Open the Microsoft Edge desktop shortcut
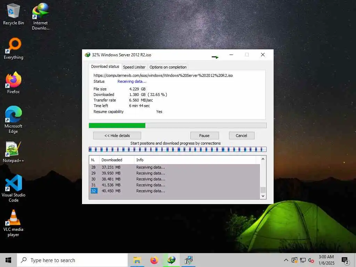 [14, 120]
